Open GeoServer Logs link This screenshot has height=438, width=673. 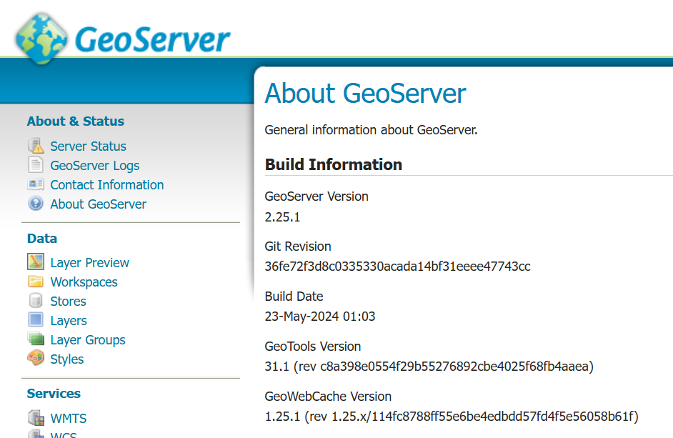point(95,166)
